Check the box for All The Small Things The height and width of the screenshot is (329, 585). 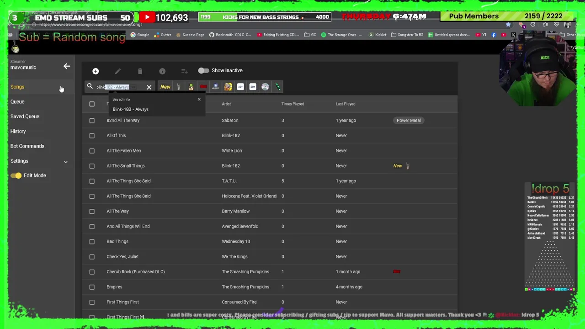pos(92,166)
